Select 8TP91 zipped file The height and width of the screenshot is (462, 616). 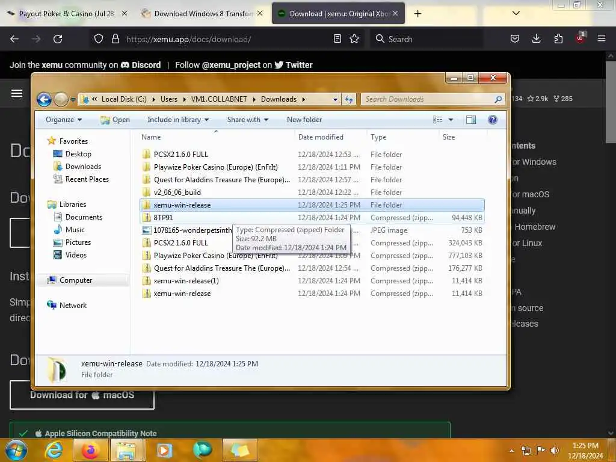(312, 217)
